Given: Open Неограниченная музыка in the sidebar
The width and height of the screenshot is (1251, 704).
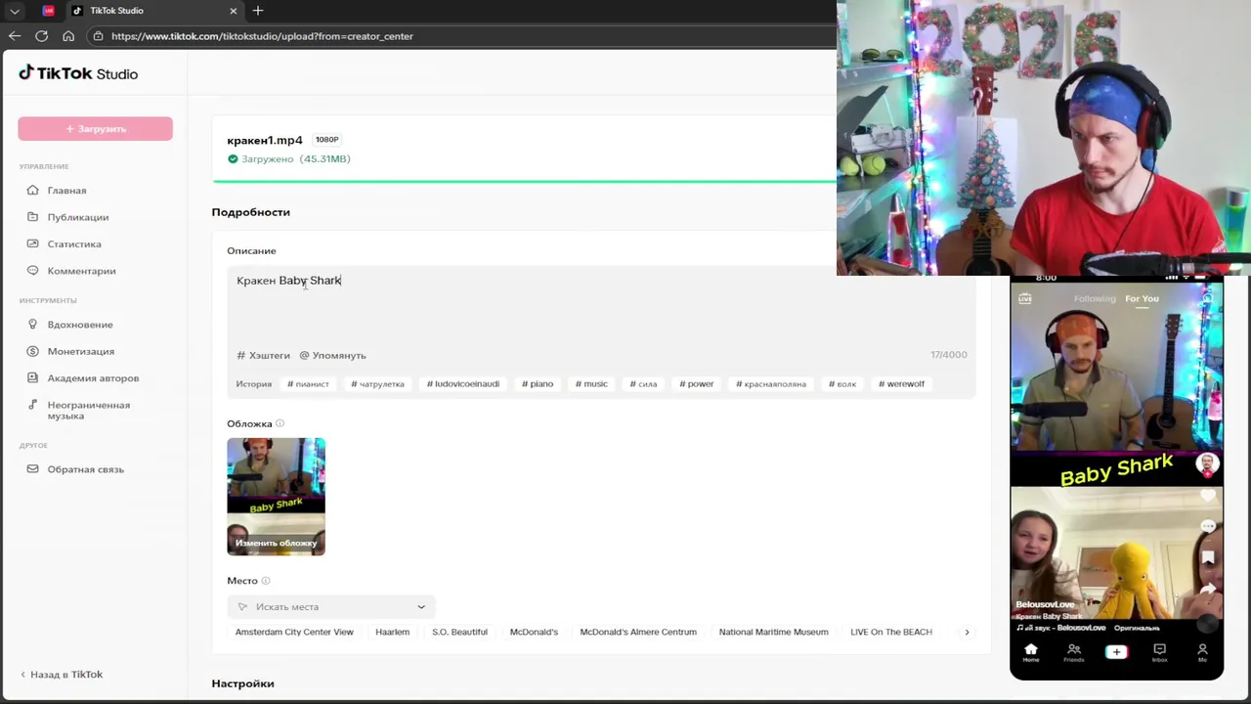Looking at the screenshot, I should pyautogui.click(x=88, y=411).
